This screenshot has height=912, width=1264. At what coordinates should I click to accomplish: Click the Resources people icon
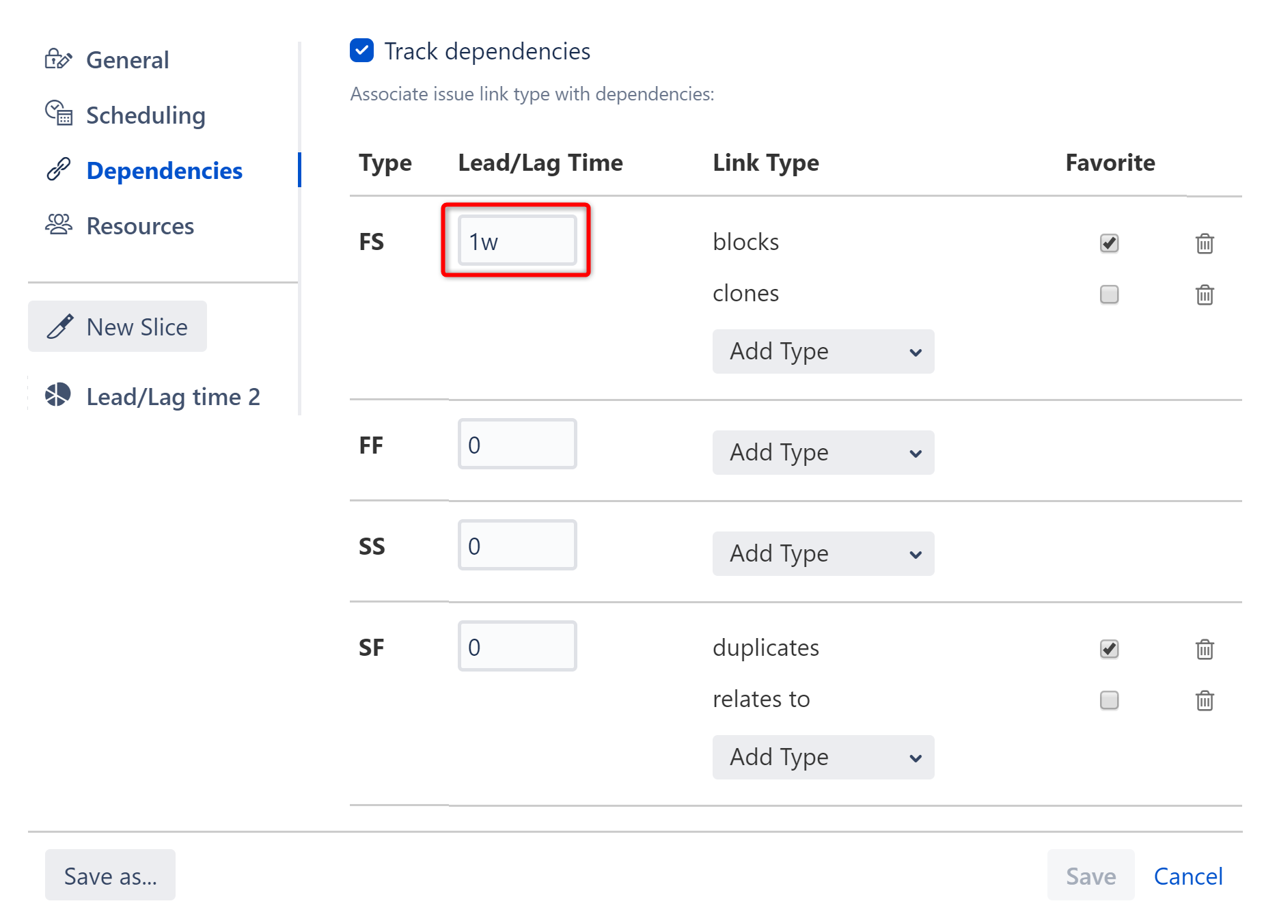58,225
